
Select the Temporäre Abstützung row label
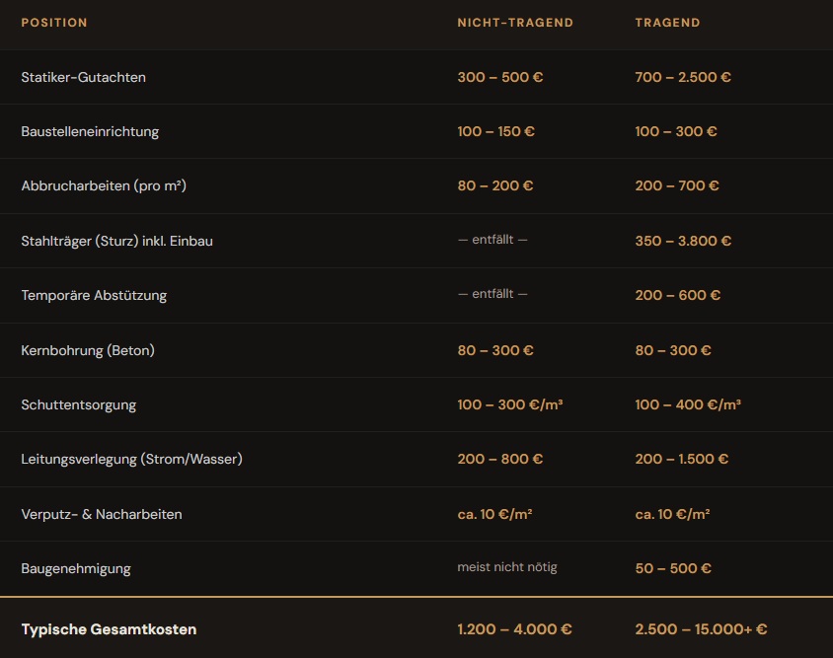click(x=94, y=295)
